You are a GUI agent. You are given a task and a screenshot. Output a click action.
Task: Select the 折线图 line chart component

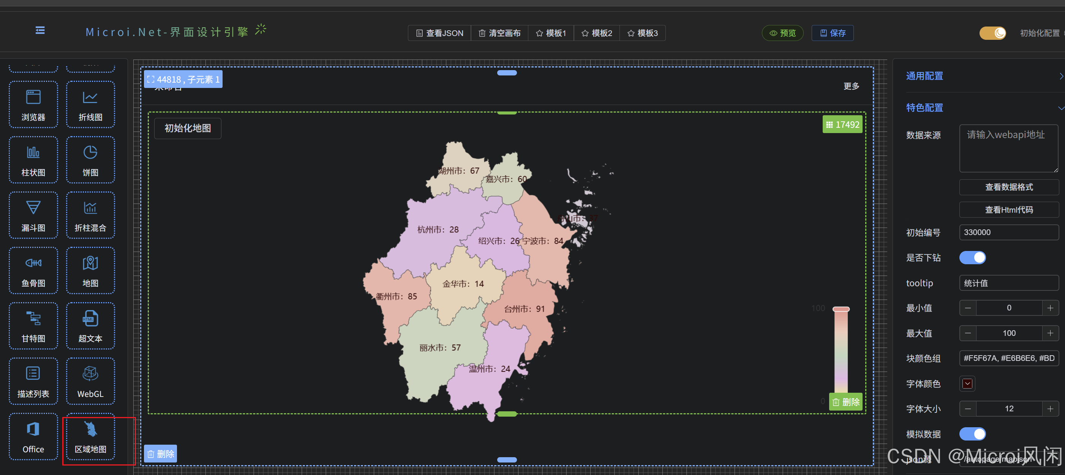point(90,104)
